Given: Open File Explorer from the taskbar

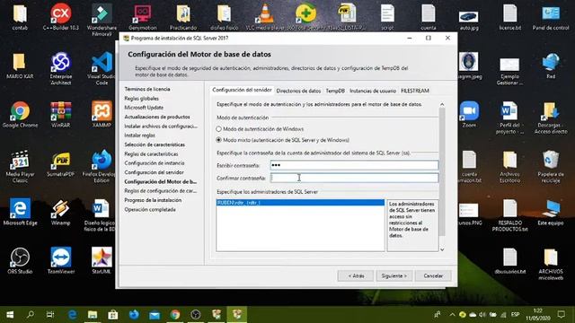Looking at the screenshot, I should 93,315.
